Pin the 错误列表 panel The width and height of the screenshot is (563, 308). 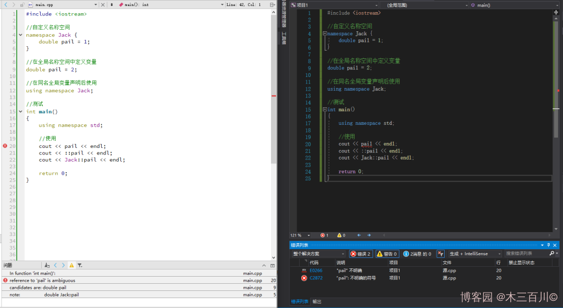[x=548, y=245]
